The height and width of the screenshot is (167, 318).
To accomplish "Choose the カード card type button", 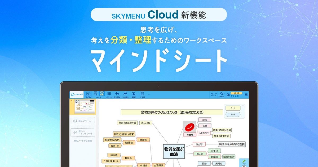I will tap(233, 108).
